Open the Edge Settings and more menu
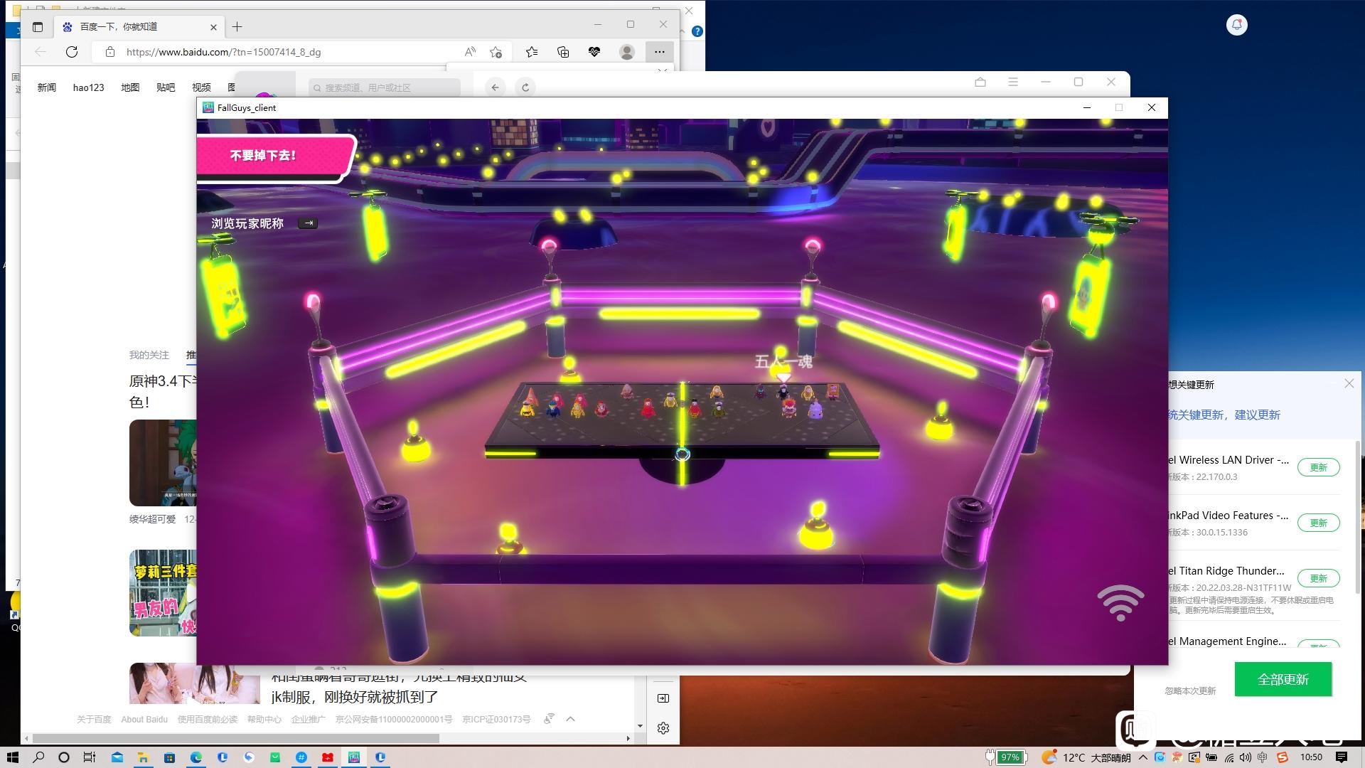 tap(660, 52)
